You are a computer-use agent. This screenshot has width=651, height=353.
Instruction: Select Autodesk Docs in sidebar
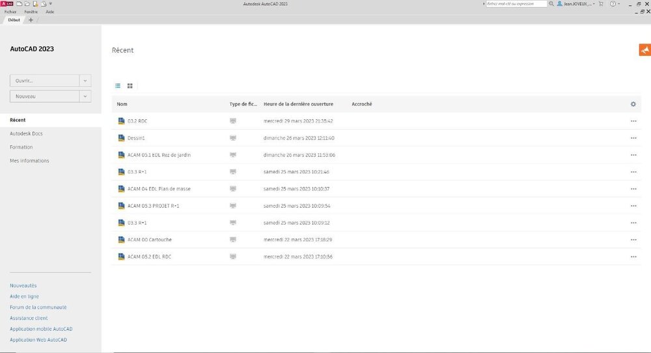(x=26, y=134)
